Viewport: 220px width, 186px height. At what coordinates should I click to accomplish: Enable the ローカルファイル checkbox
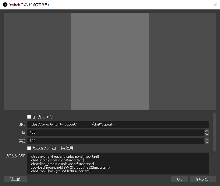(x=29, y=117)
